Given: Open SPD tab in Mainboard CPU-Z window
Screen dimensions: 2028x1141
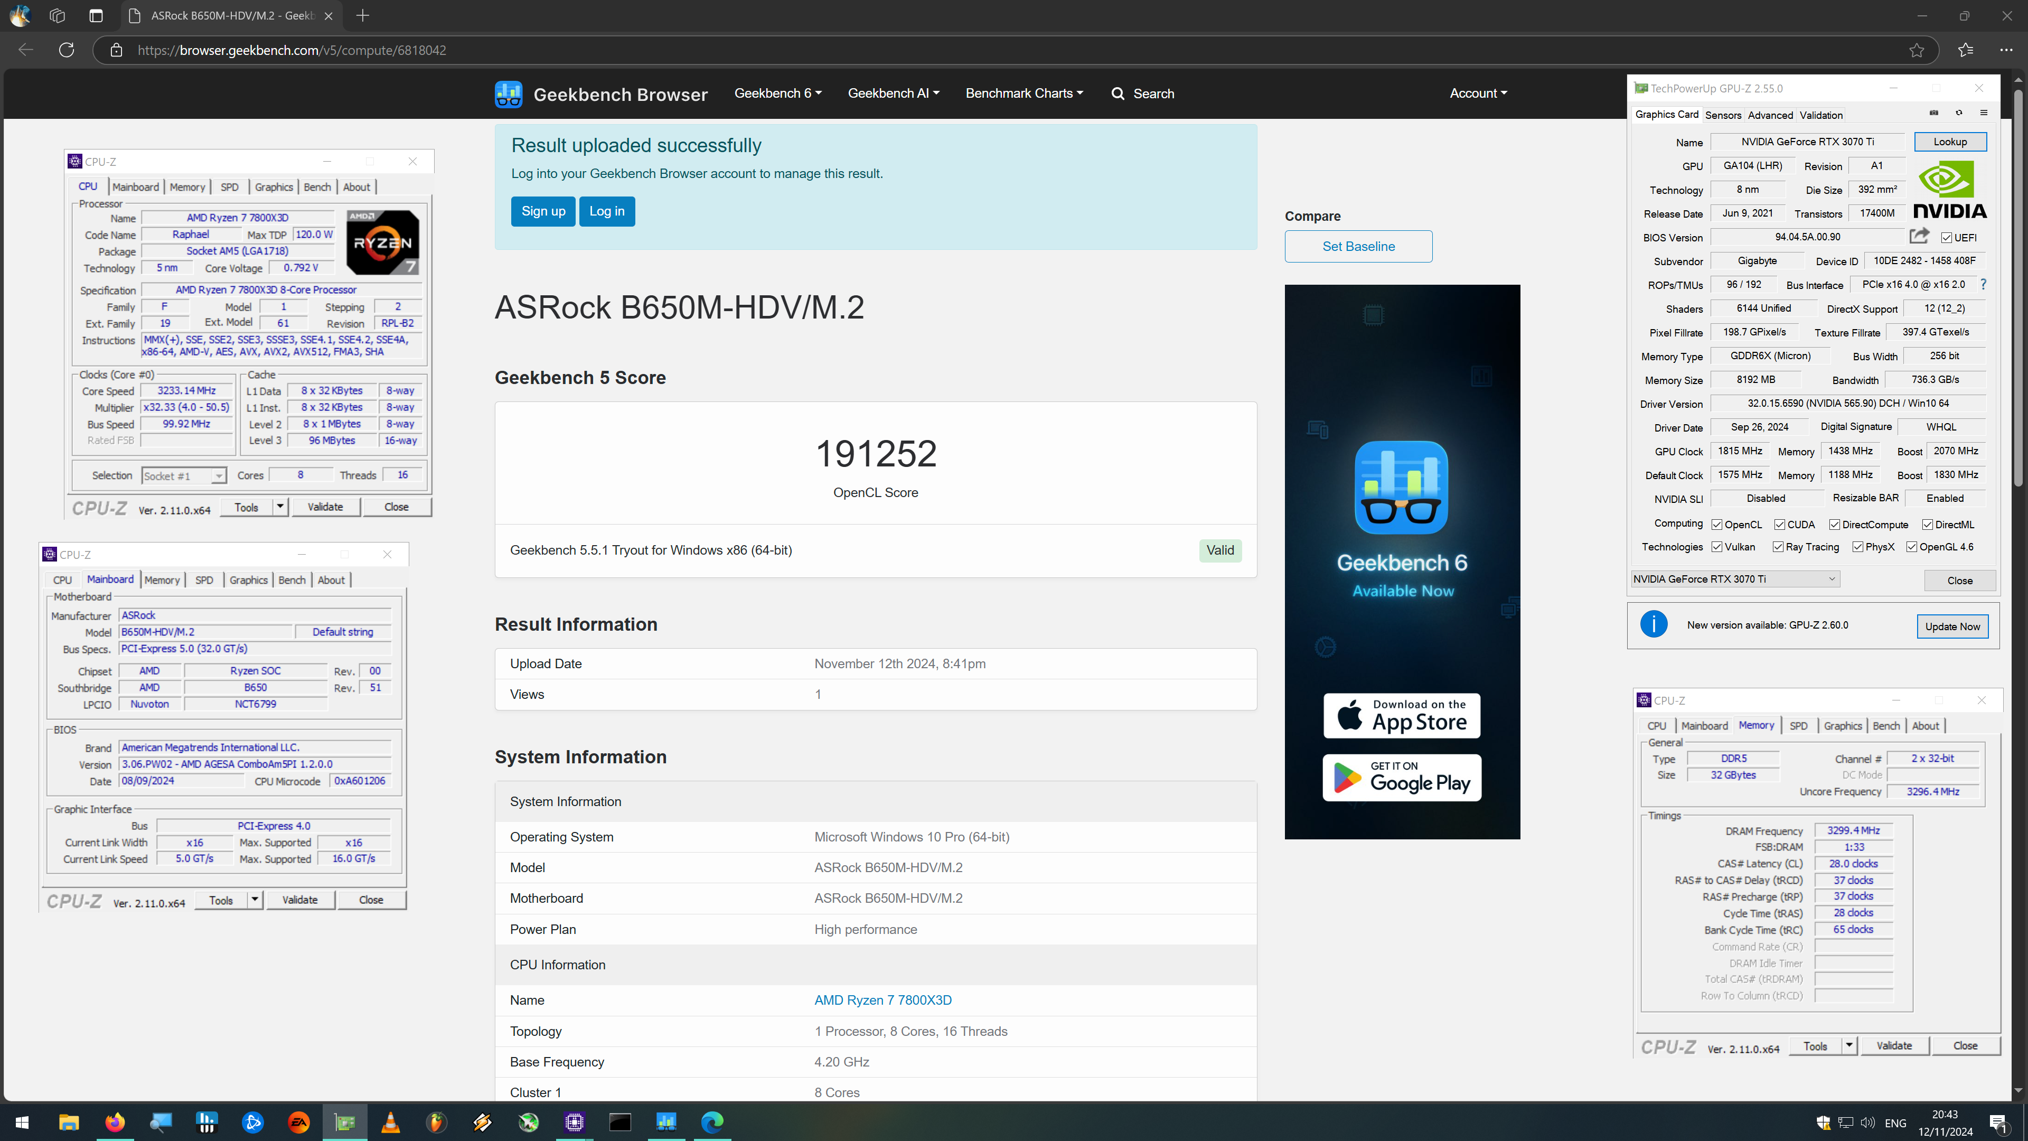Looking at the screenshot, I should [x=204, y=579].
